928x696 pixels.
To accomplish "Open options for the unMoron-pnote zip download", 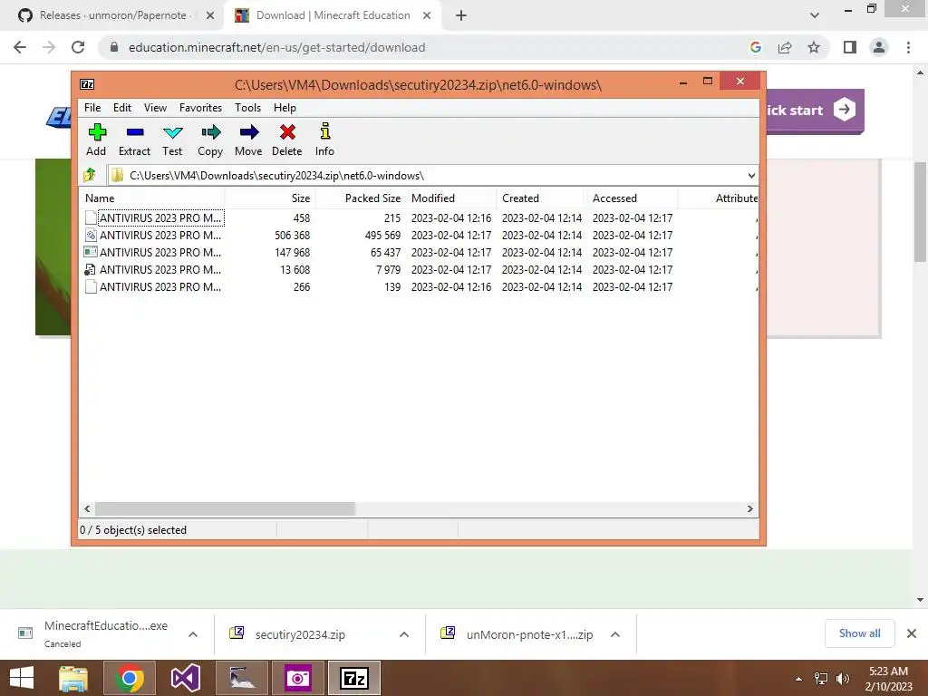I will pos(615,633).
